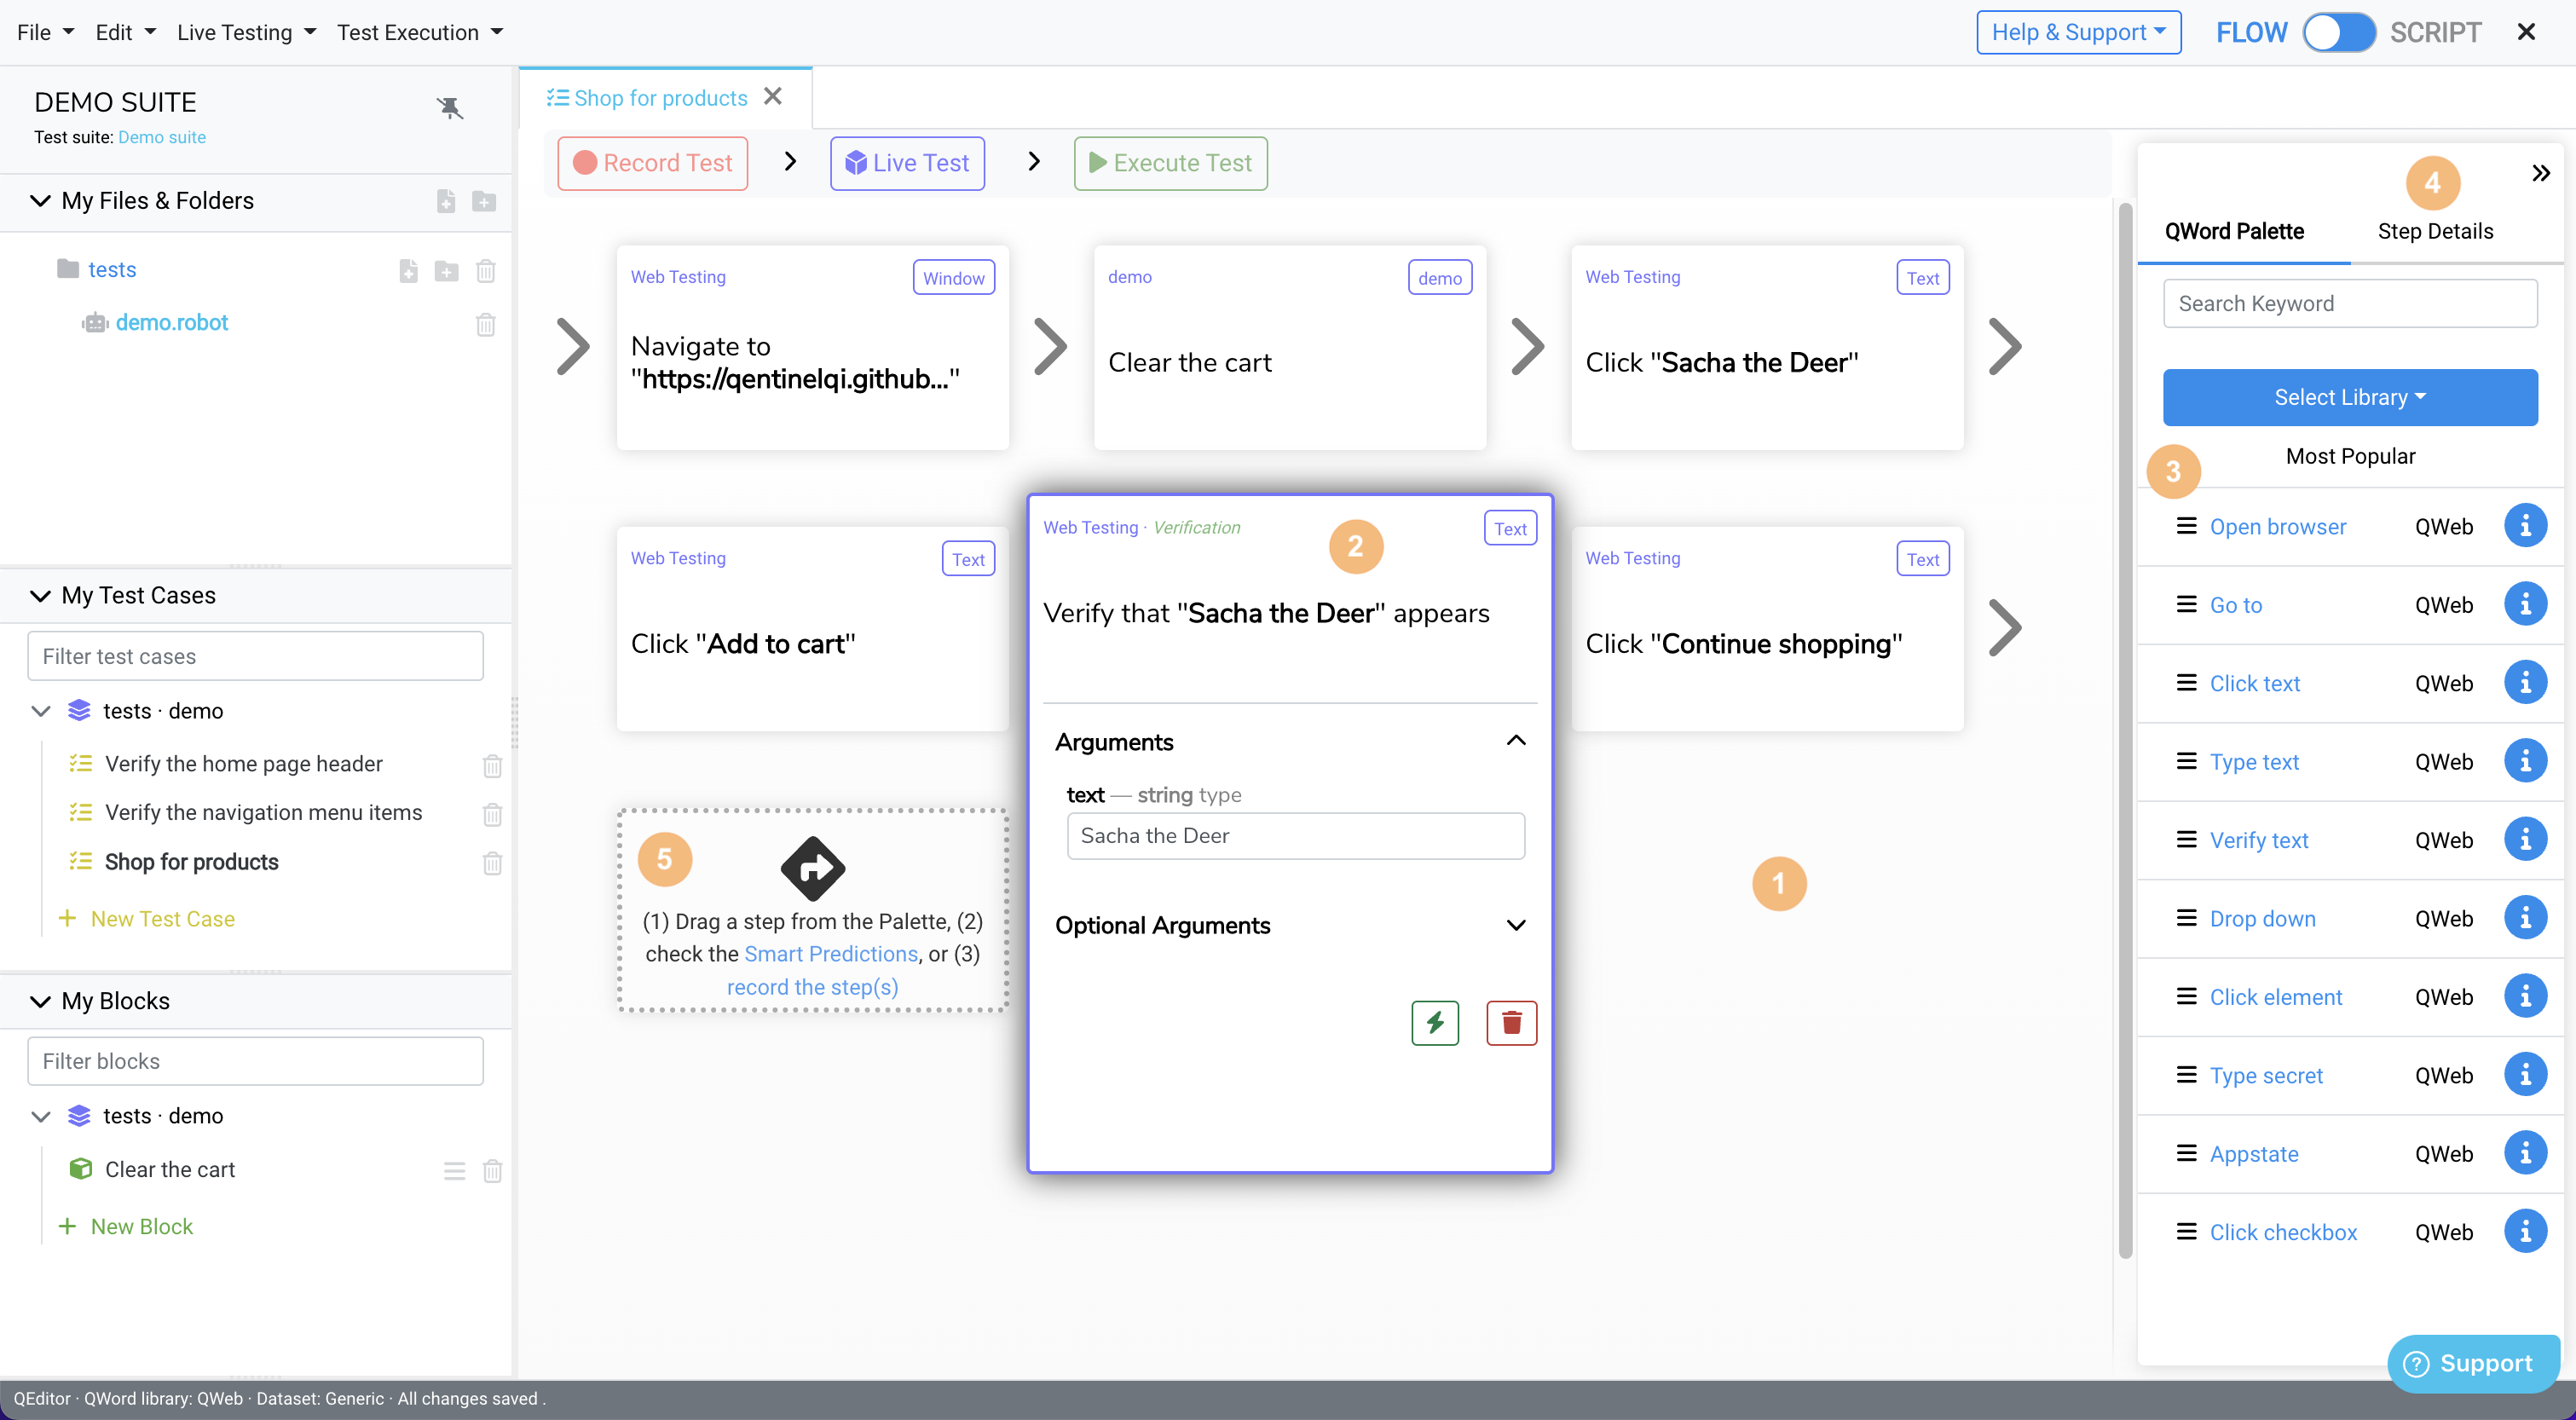Add a New Test Case

pyautogui.click(x=147, y=919)
